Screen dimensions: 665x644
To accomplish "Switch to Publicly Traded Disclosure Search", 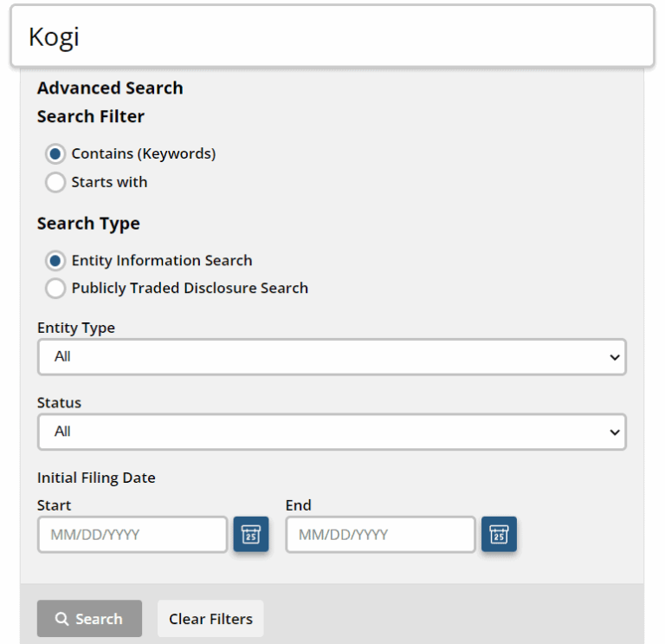I will (55, 289).
